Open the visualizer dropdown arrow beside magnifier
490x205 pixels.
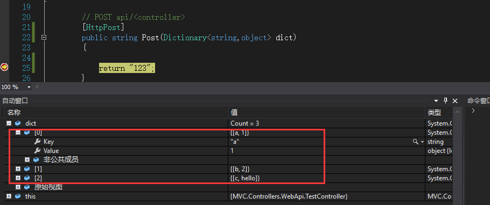click(422, 142)
